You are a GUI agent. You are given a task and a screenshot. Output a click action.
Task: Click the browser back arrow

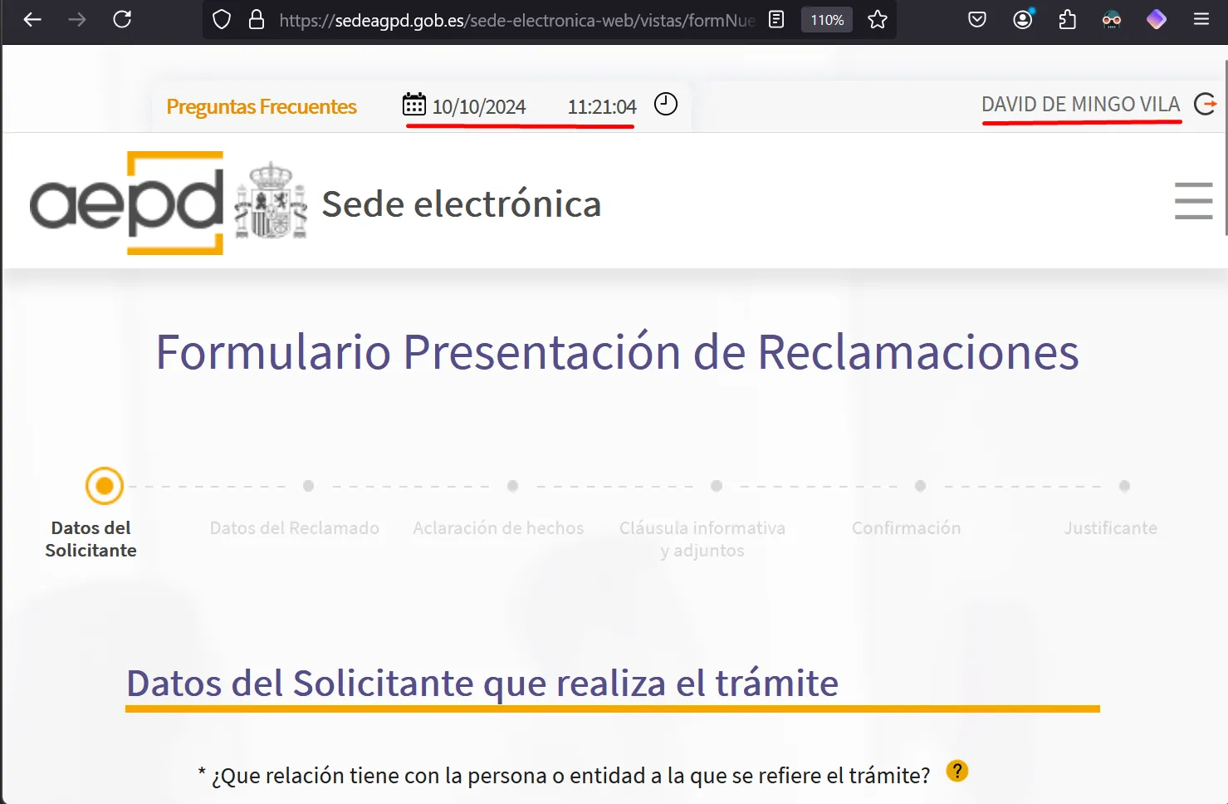[32, 19]
